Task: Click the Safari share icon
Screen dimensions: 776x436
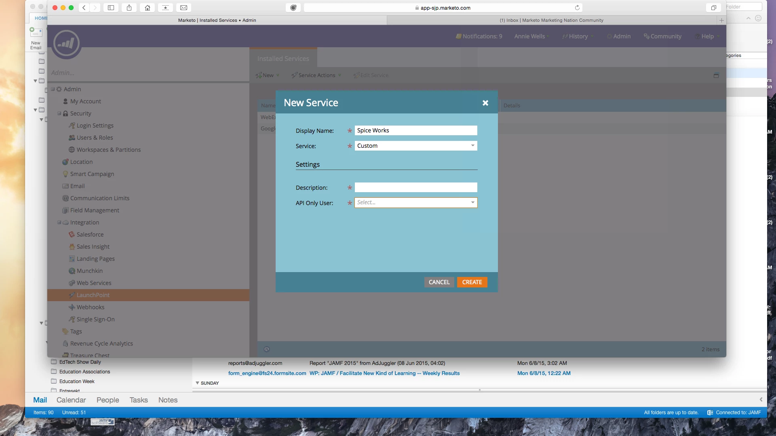Action: 129,8
